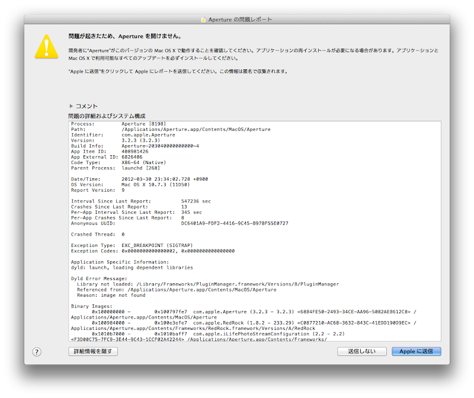Click the Per-App Crashes Since Last Report line
The height and width of the screenshot is (398, 474).
tap(127, 218)
